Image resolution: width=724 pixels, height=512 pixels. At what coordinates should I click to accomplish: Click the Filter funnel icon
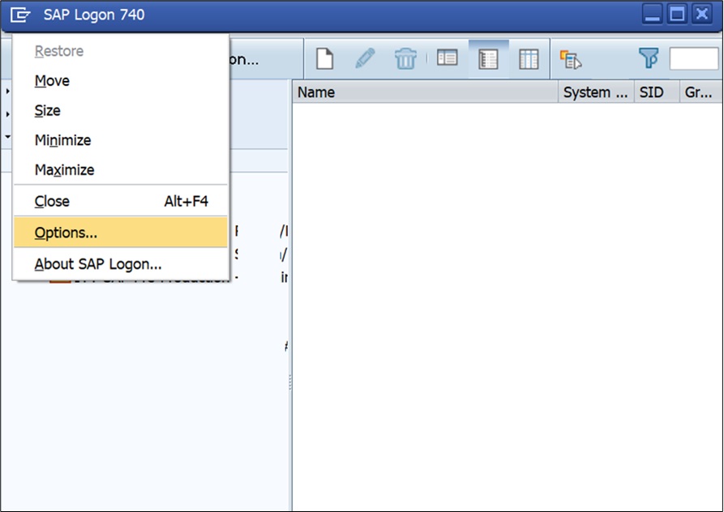(x=649, y=58)
